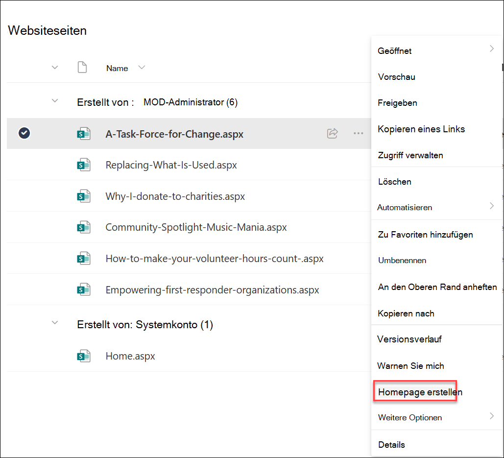The width and height of the screenshot is (504, 458).
Task: Expand the Geöffnet submenu arrow
Action: coord(492,48)
